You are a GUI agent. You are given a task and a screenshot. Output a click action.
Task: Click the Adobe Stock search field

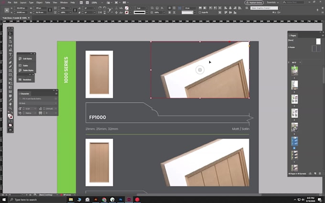pyautogui.click(x=293, y=2)
